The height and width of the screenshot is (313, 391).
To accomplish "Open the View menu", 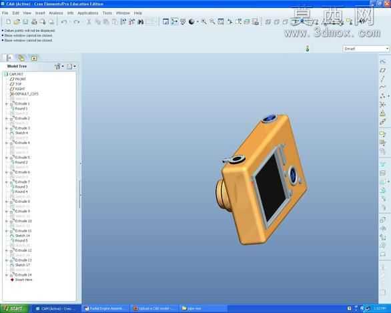I will click(27, 13).
